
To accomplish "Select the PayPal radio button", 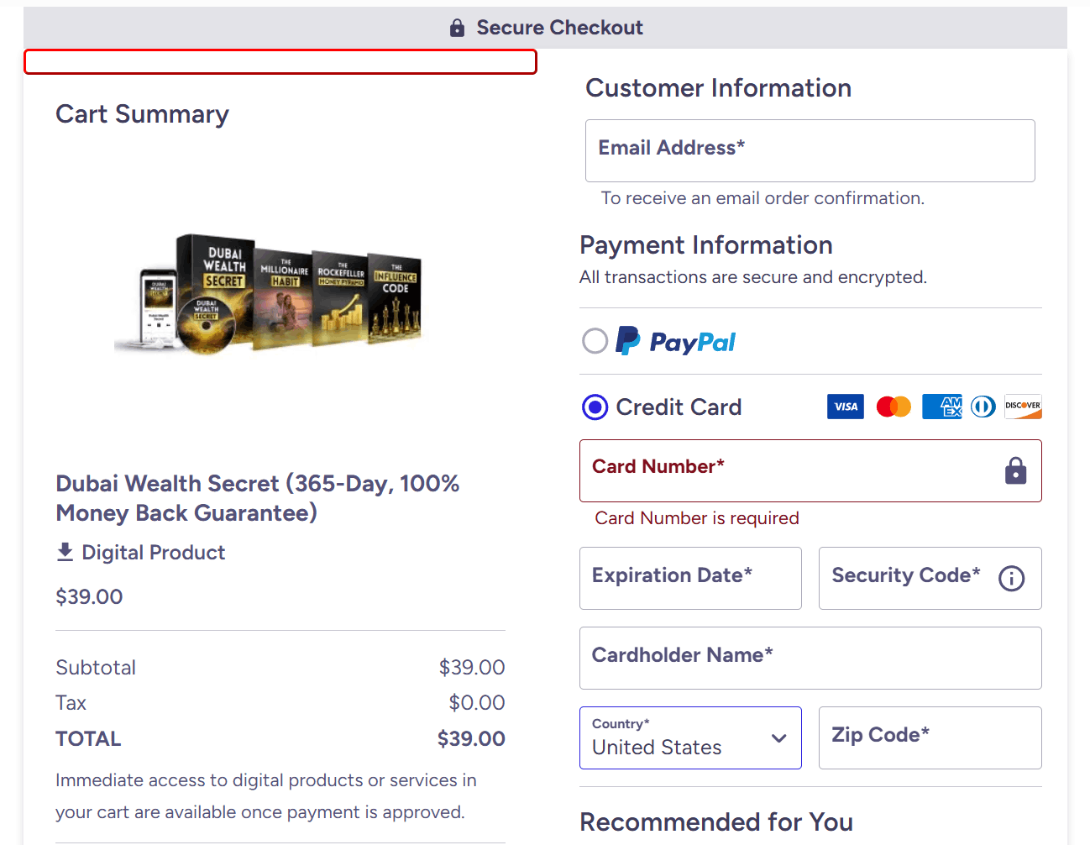I will [x=595, y=341].
